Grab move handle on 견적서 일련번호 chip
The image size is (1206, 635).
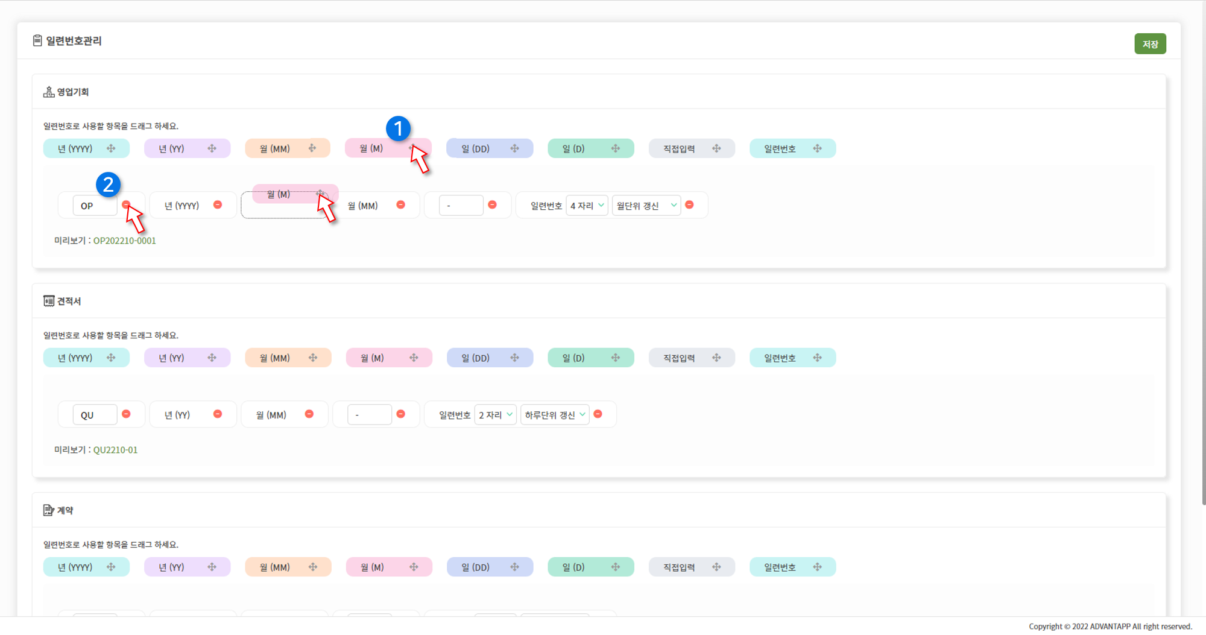[817, 358]
